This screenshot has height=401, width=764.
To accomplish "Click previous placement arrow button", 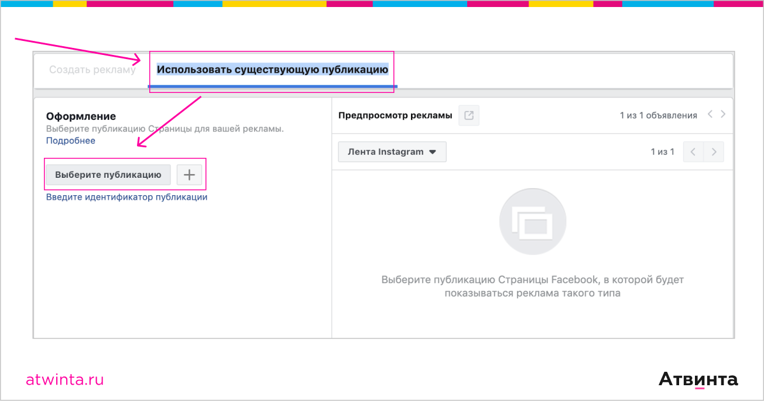I will click(x=693, y=152).
